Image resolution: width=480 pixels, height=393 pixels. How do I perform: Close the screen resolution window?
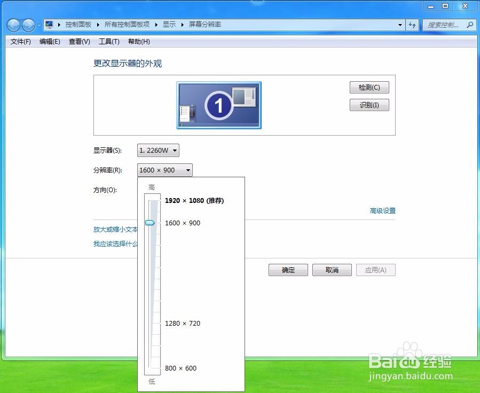pyautogui.click(x=465, y=6)
